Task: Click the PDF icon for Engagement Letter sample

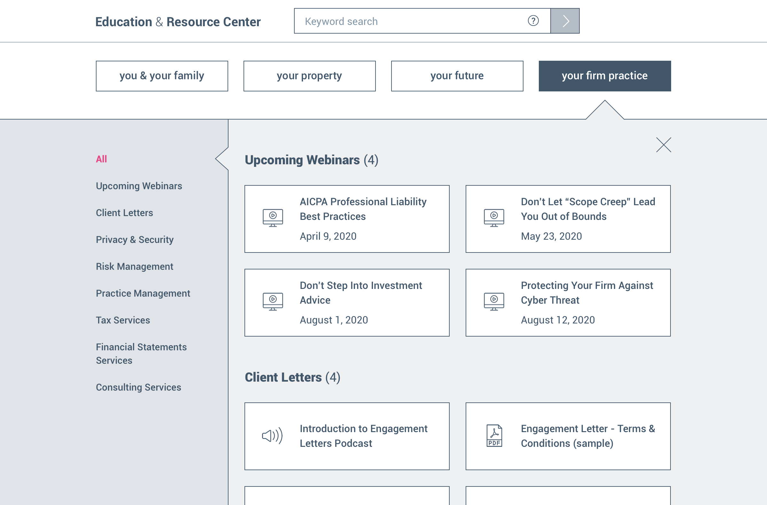Action: tap(494, 436)
